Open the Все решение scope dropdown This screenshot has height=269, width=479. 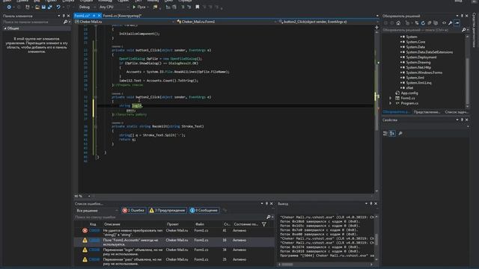[97, 211]
